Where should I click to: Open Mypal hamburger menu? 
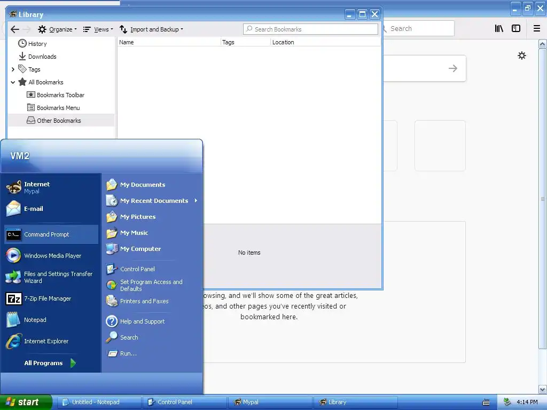[x=537, y=29]
